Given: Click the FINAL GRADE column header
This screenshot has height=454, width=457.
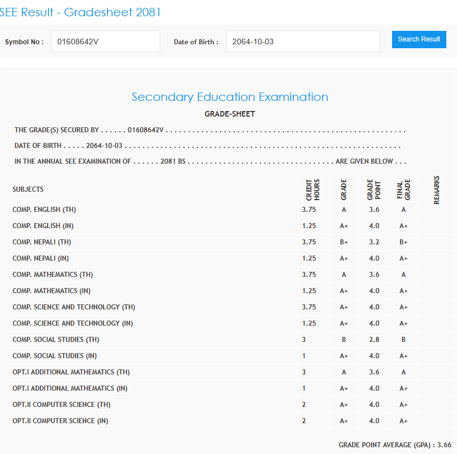Looking at the screenshot, I should tap(403, 190).
